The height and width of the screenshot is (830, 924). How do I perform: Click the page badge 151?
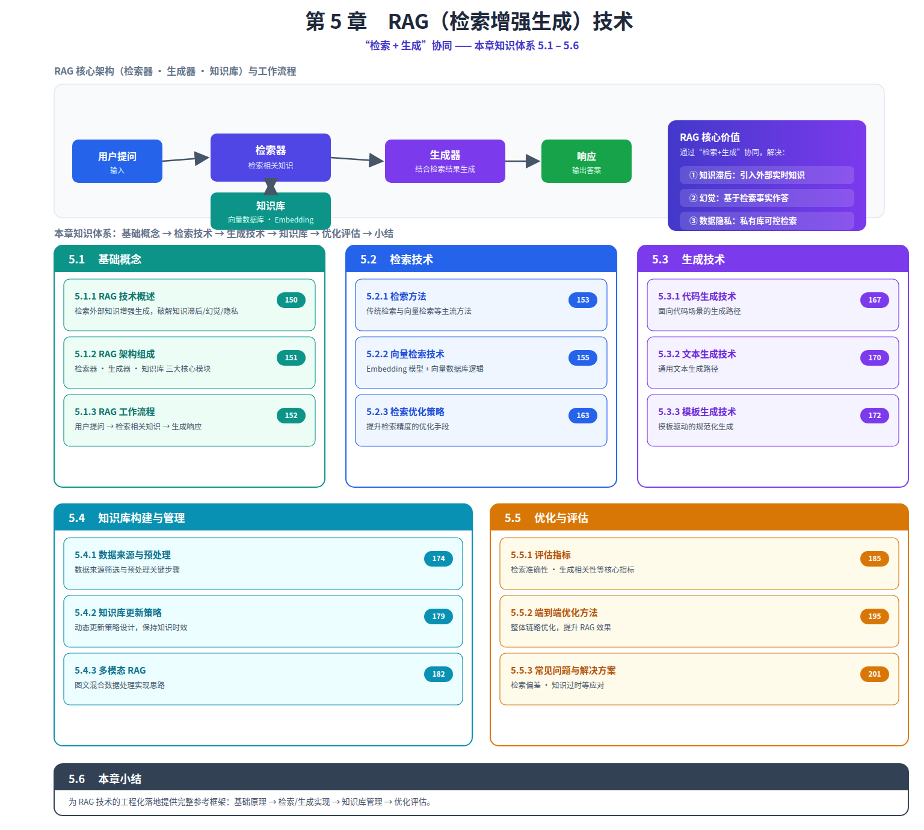pyautogui.click(x=291, y=358)
